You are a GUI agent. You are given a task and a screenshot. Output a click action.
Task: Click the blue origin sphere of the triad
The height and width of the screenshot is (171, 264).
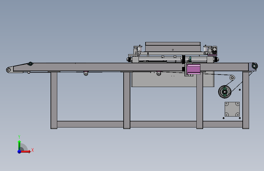coord(19,152)
